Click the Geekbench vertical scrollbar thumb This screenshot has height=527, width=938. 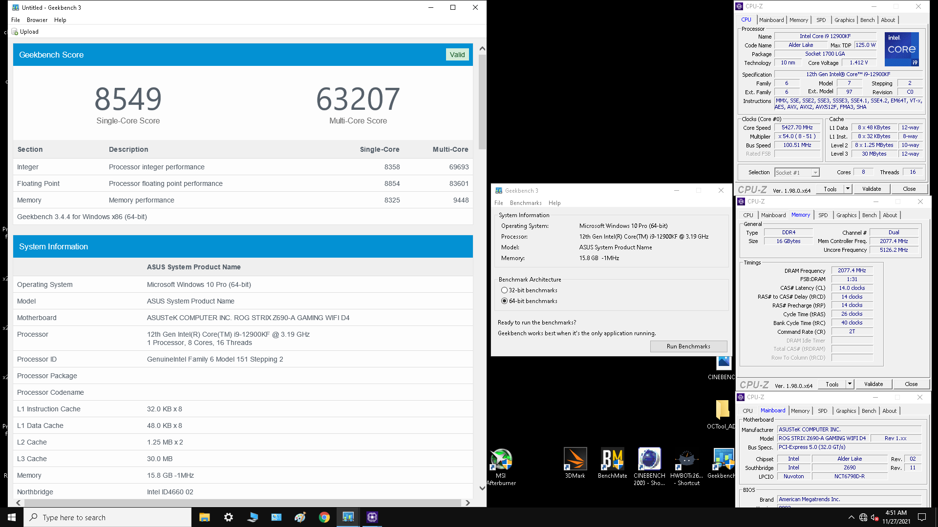tap(482, 101)
